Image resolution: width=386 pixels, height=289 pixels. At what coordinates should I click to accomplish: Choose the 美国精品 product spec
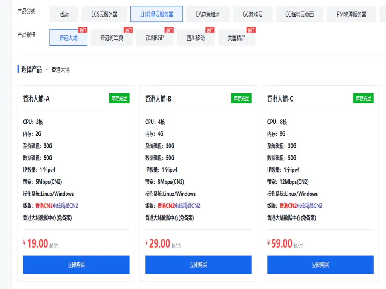pyautogui.click(x=236, y=38)
